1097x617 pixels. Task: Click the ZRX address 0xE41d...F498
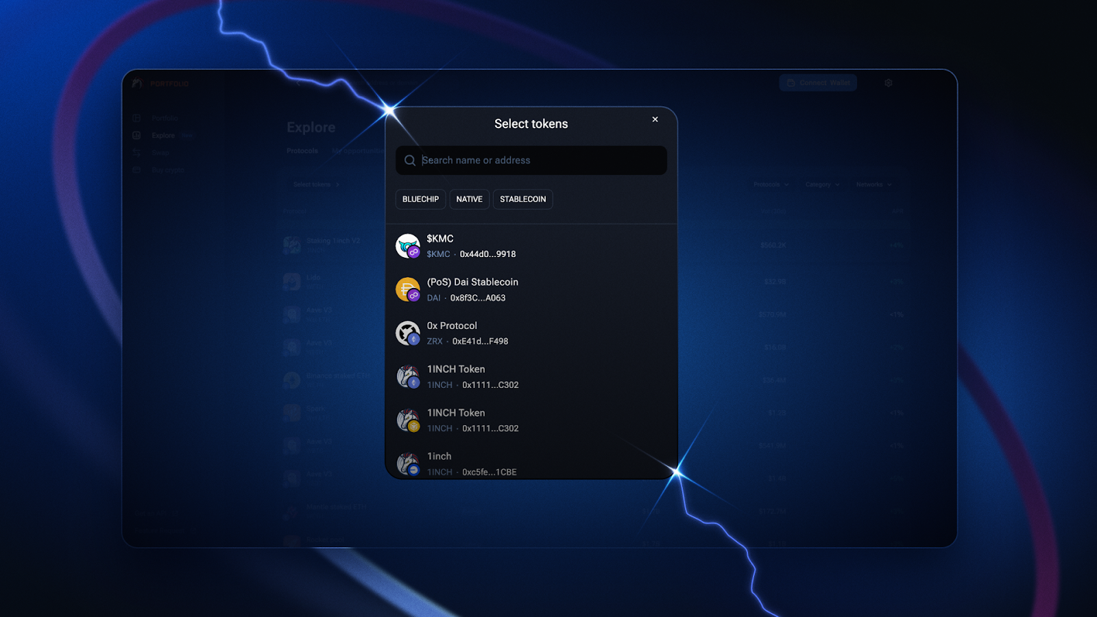point(480,341)
